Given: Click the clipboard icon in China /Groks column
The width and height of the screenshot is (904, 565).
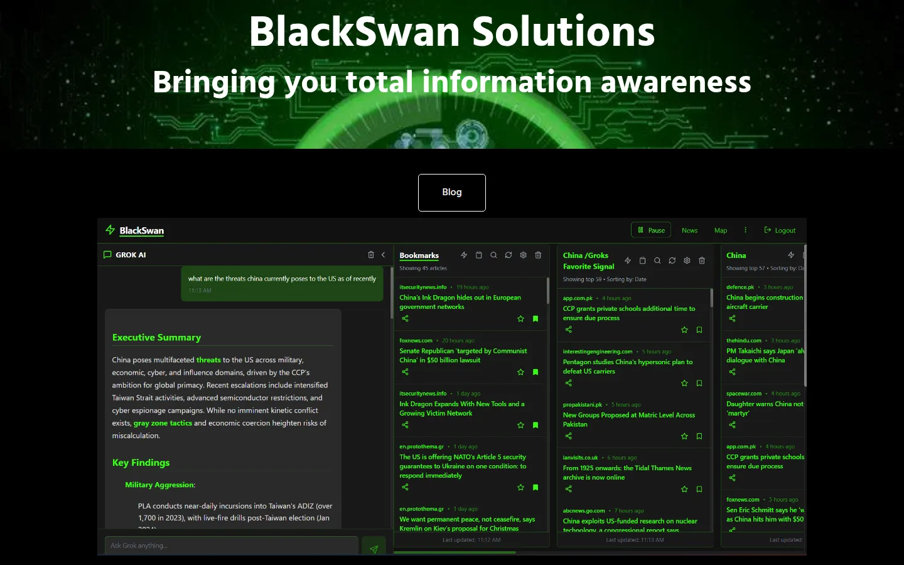Looking at the screenshot, I should pos(642,261).
